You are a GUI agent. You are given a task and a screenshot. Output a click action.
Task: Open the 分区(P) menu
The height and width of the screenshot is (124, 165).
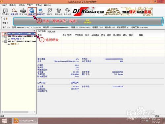click(x=21, y=5)
